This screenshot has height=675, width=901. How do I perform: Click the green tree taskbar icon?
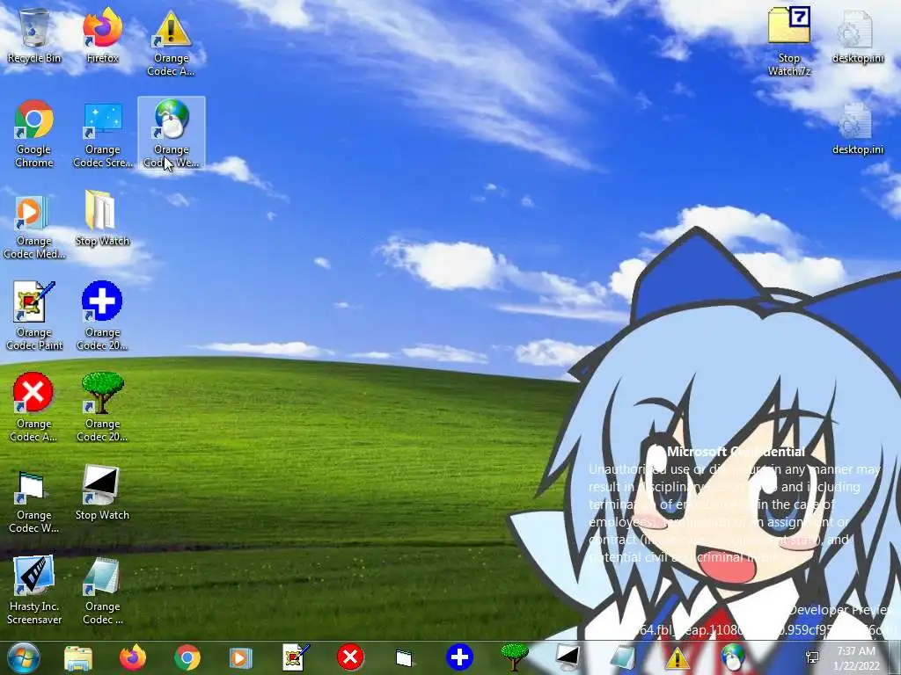click(x=514, y=657)
